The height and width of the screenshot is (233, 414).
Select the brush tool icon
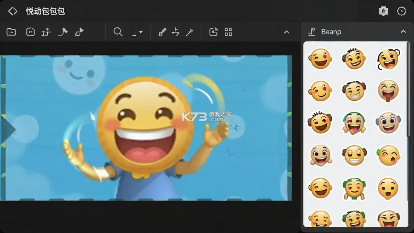162,32
